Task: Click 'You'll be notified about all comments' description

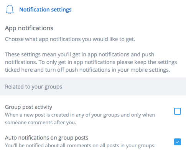Action: (80, 145)
